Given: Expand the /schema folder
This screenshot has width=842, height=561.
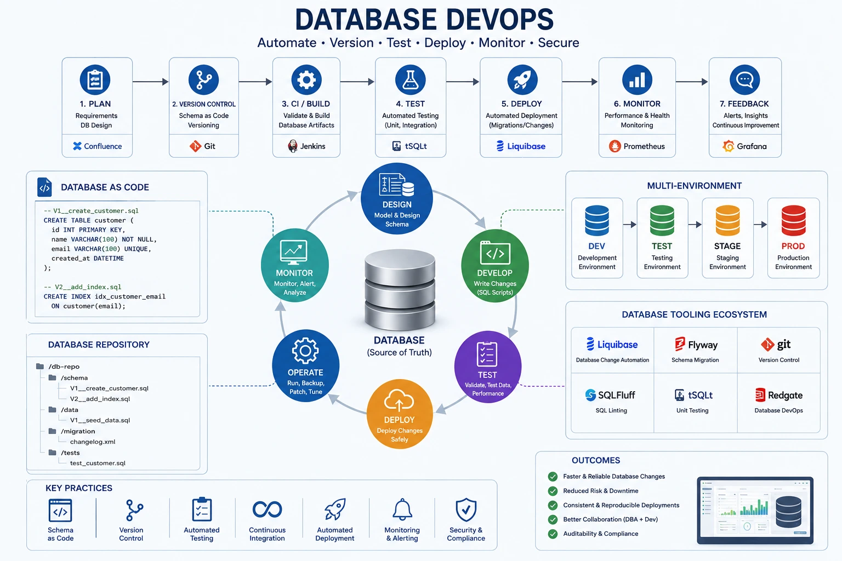Looking at the screenshot, I should pyautogui.click(x=53, y=377).
